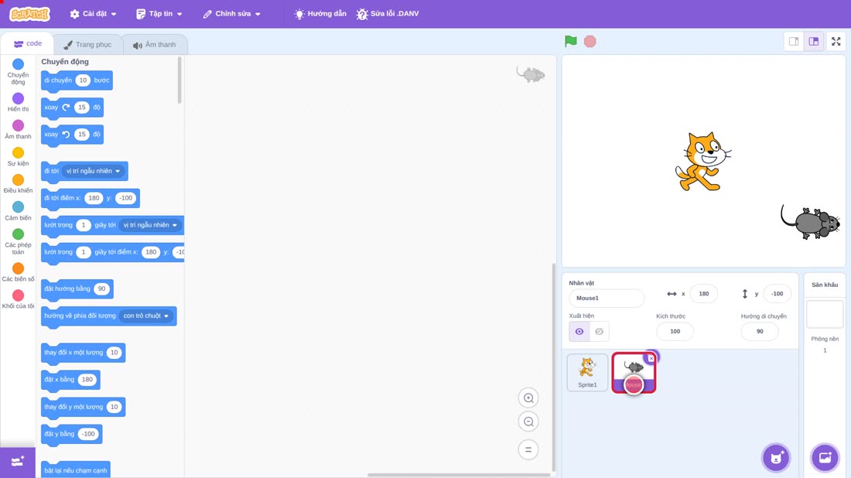Enter full screen stage mode
851x478 pixels.
click(836, 41)
